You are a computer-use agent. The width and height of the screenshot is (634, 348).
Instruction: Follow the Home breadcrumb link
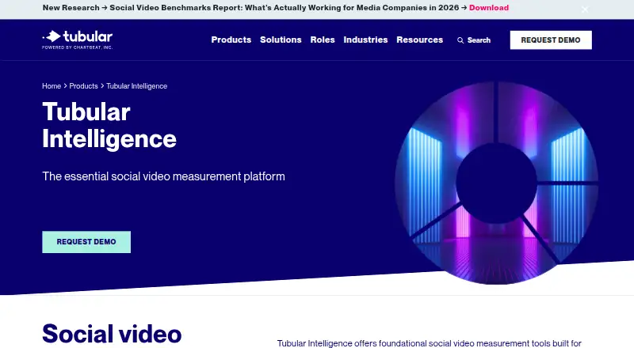click(x=52, y=86)
